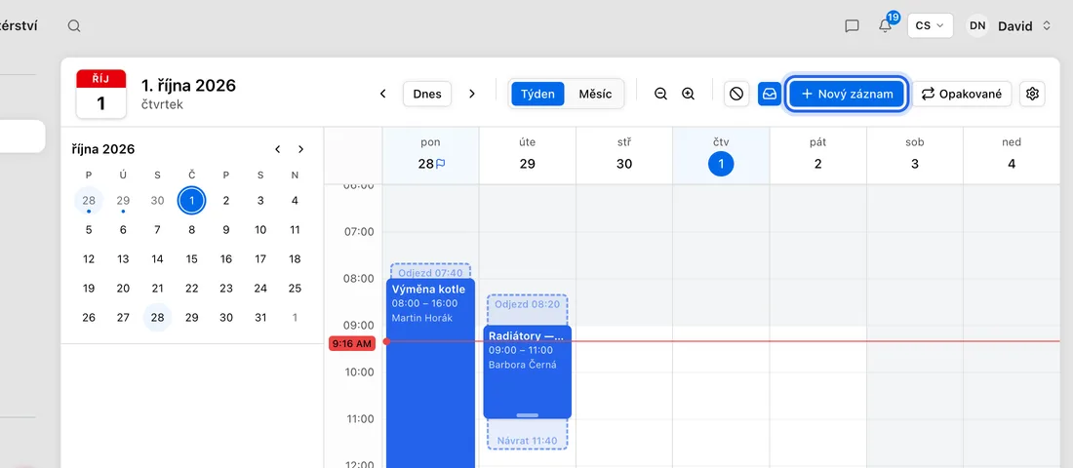Switch to Měsíc view

pyautogui.click(x=595, y=94)
